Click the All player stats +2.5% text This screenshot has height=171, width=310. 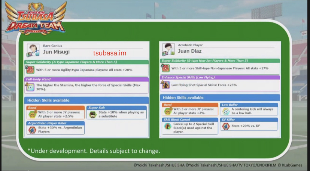click(x=59, y=114)
